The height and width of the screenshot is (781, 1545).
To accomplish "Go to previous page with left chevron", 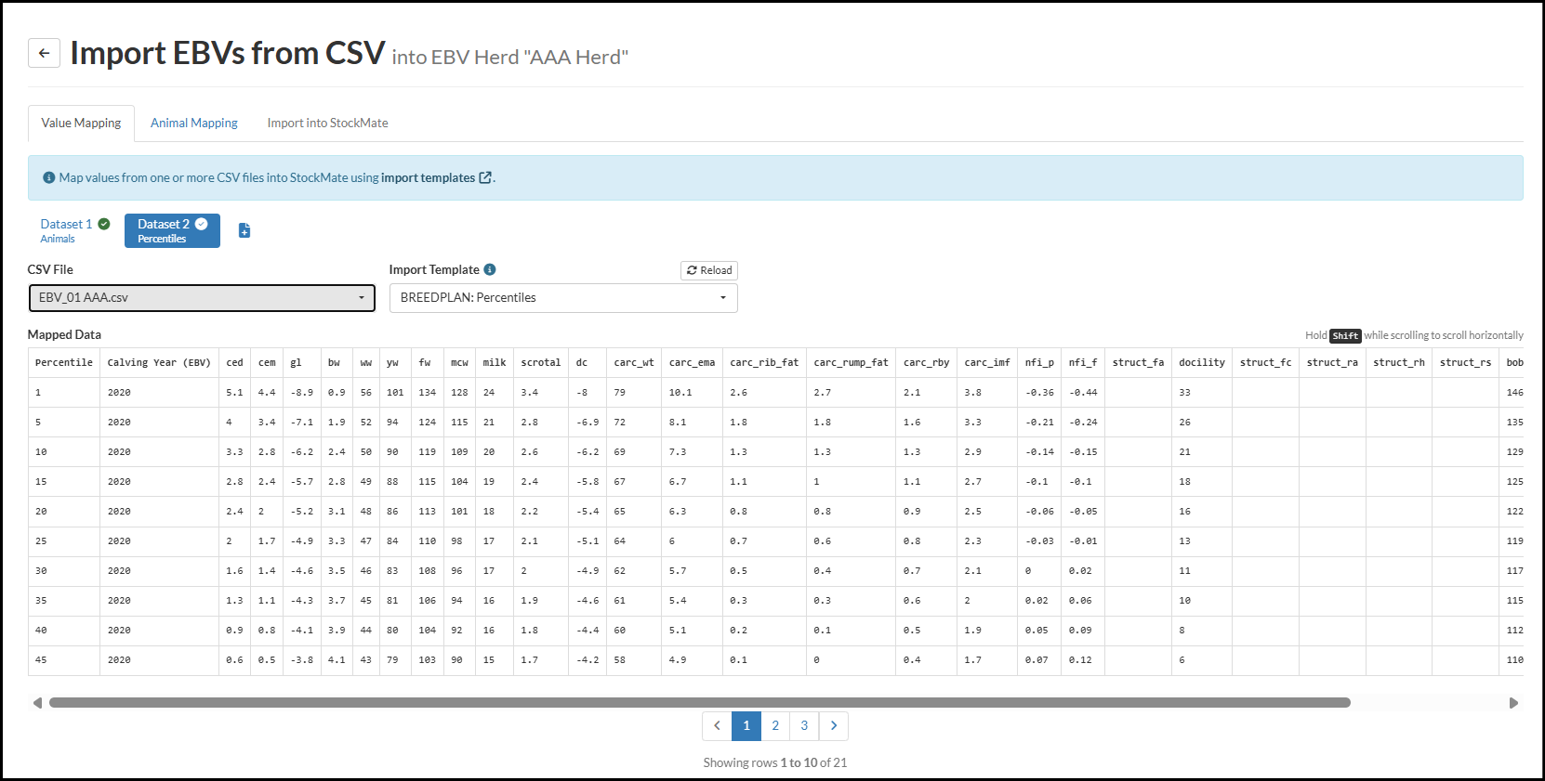I will coord(717,725).
